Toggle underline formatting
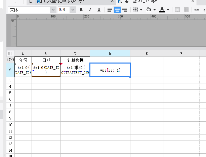 (99, 10)
